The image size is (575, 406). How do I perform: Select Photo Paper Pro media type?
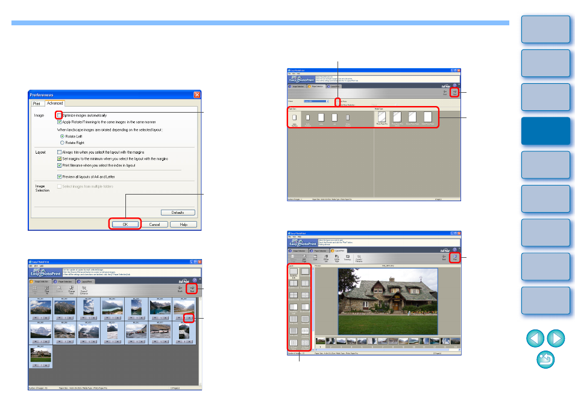(382, 118)
